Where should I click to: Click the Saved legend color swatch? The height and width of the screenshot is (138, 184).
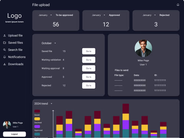tap(37, 111)
